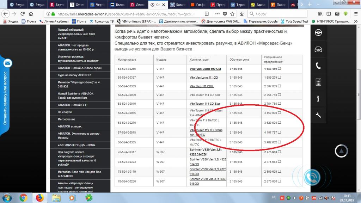Screen dimensions: 361x203
Task: Switch to the 'Борто' tab
Action: click(57, 4)
